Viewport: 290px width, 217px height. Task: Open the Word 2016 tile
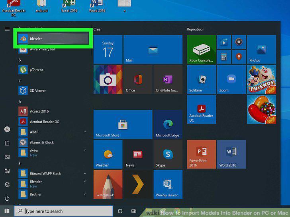click(x=231, y=155)
